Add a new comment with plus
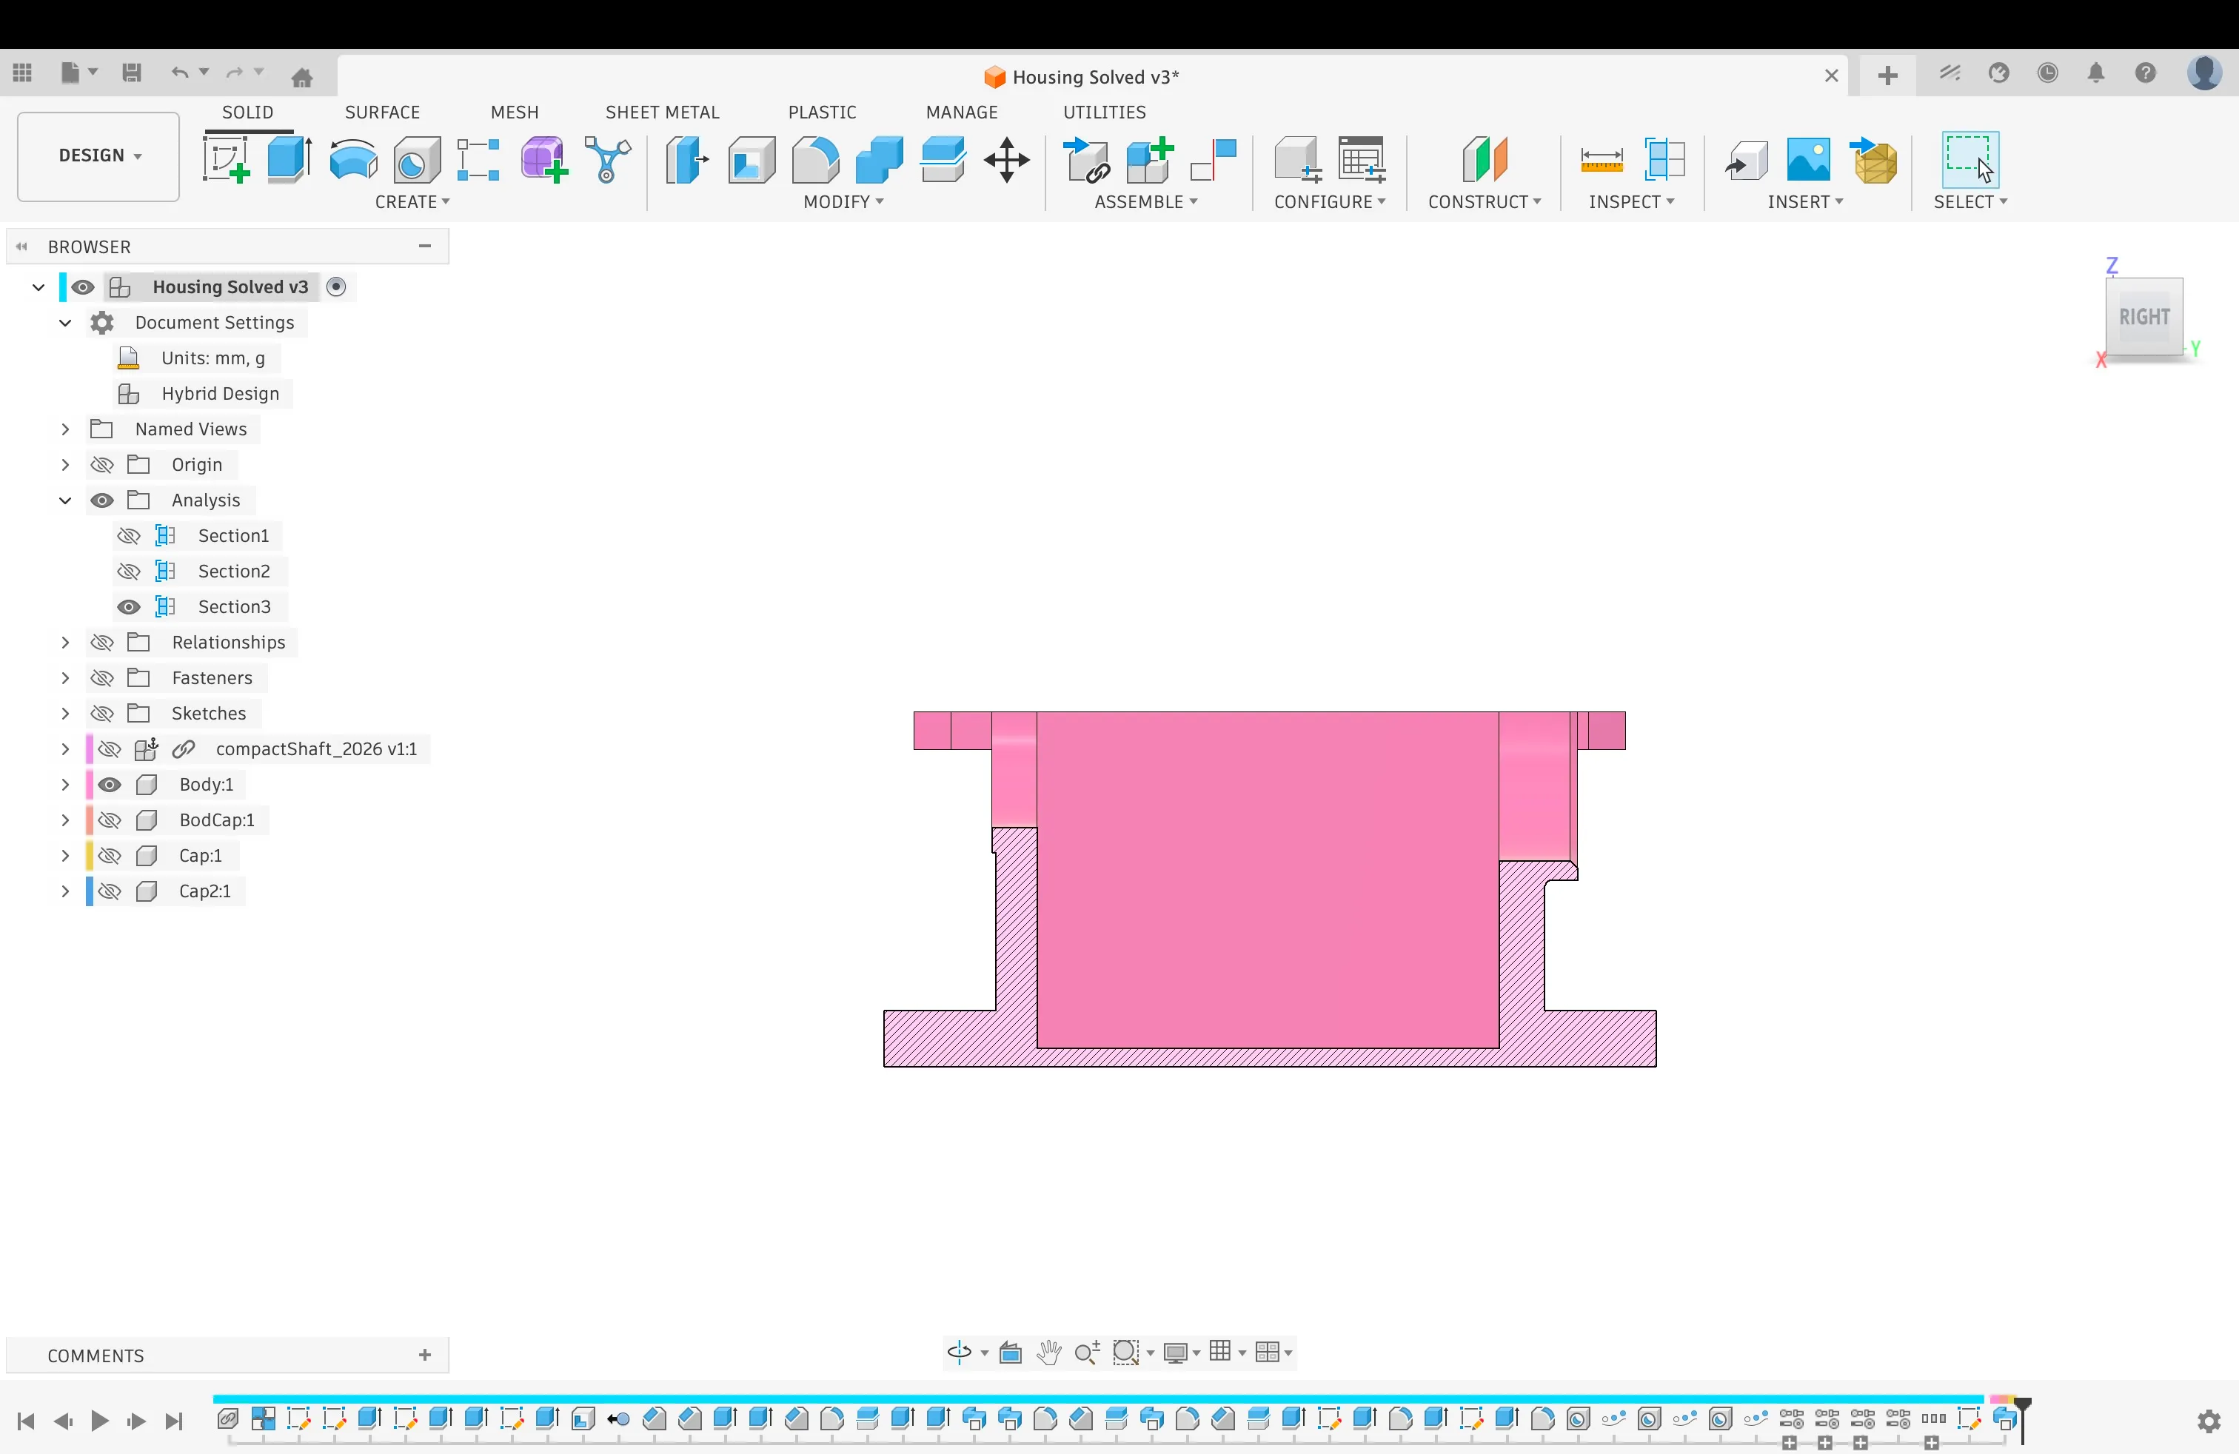This screenshot has width=2239, height=1454. [x=425, y=1356]
